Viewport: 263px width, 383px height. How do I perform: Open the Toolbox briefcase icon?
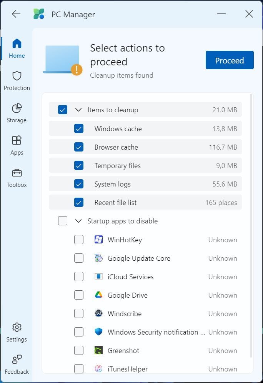coord(17,173)
